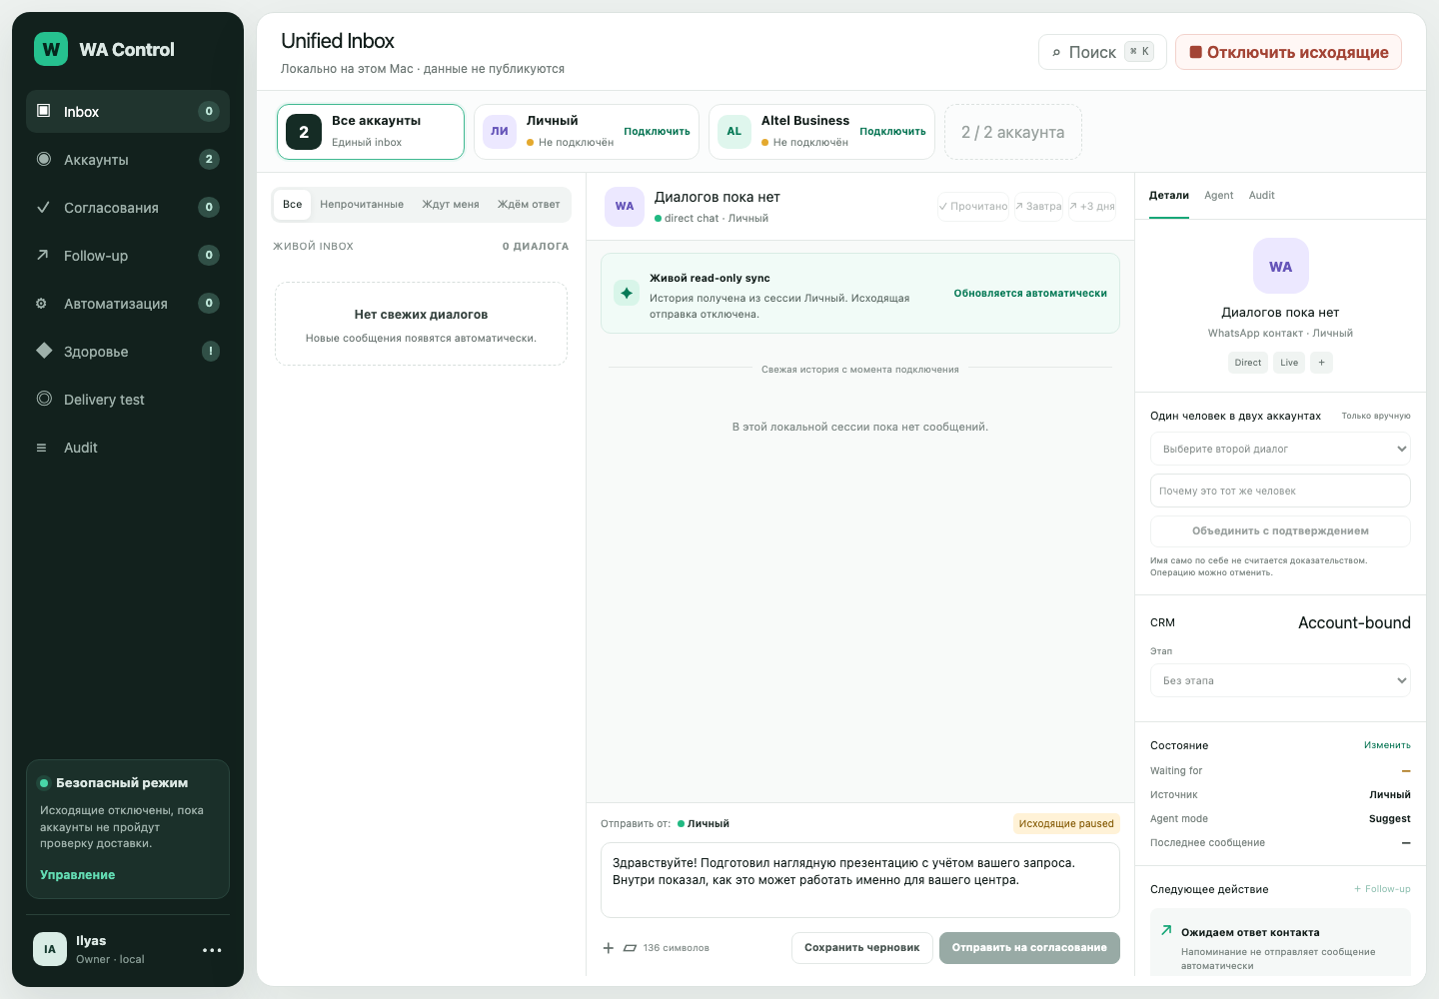Image resolution: width=1439 pixels, height=999 pixels.
Task: Click the WA Control logo icon
Action: [51, 49]
